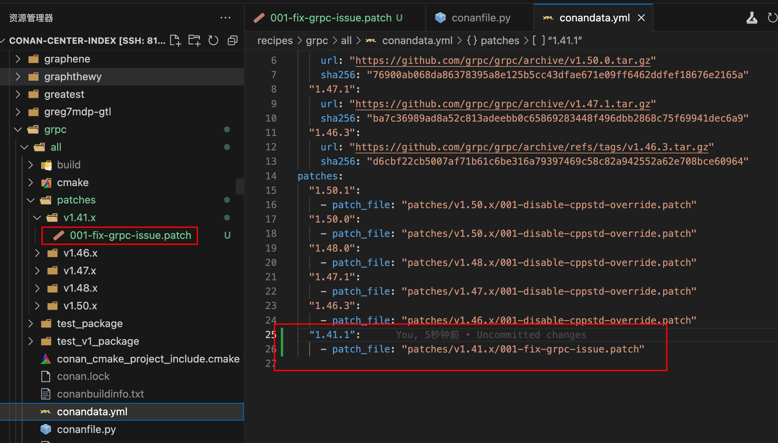
Task: Click the patches breadcrumb segment
Action: tap(493, 40)
